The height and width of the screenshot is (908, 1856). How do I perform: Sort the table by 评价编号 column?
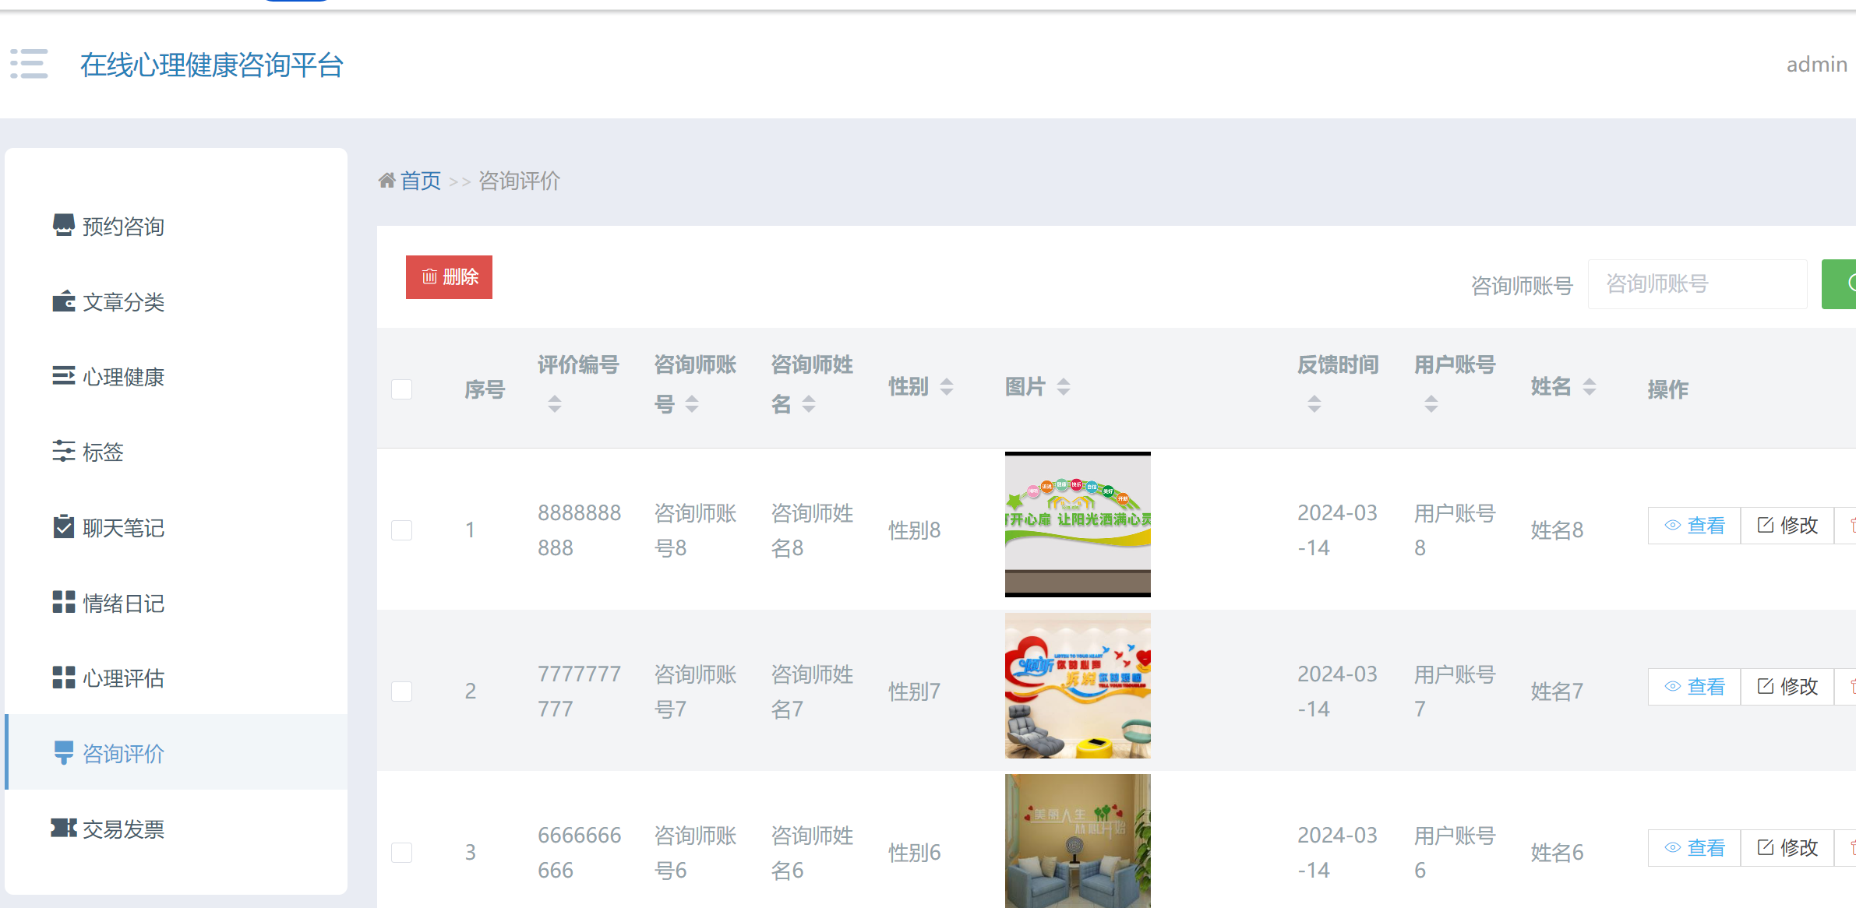point(554,403)
